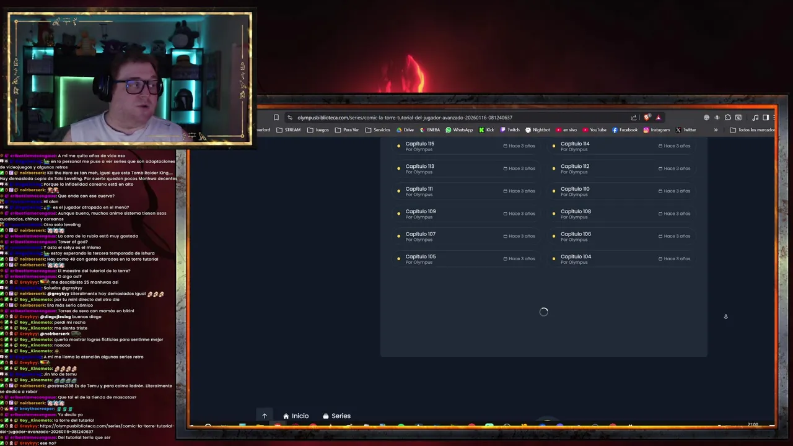
Task: Click chat message 'la torre del tutorial'
Action: [x=74, y=420]
